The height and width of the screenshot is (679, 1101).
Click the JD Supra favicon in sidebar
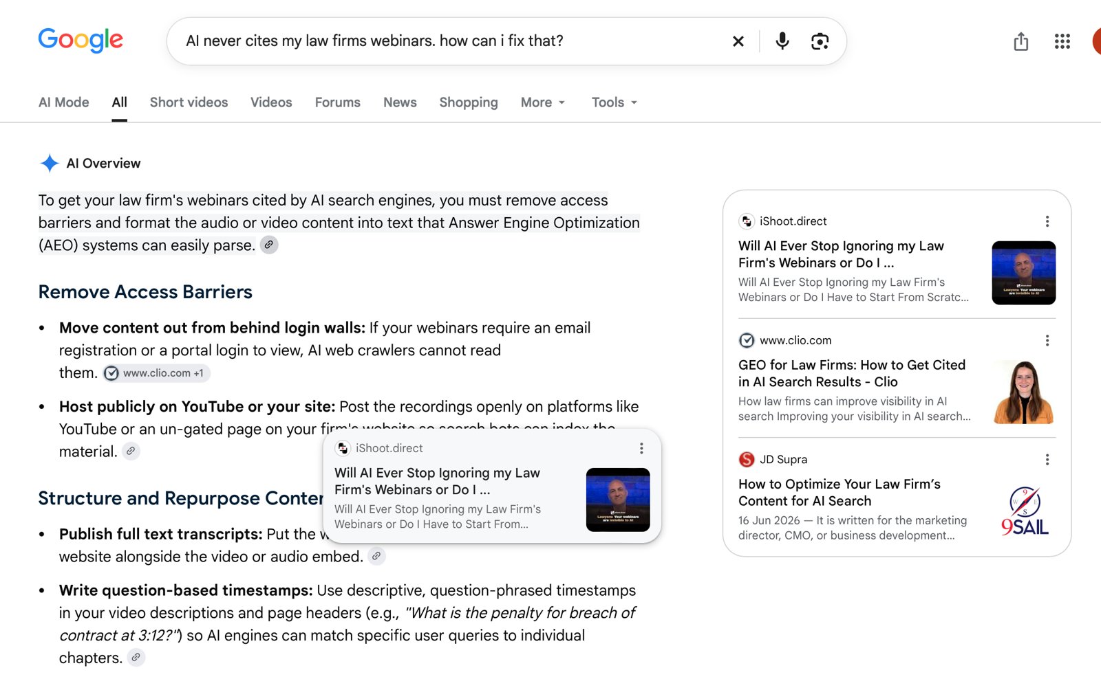pos(747,459)
